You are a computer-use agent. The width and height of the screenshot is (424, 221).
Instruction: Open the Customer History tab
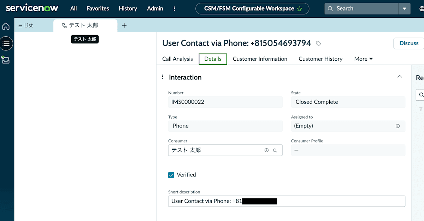pos(320,59)
